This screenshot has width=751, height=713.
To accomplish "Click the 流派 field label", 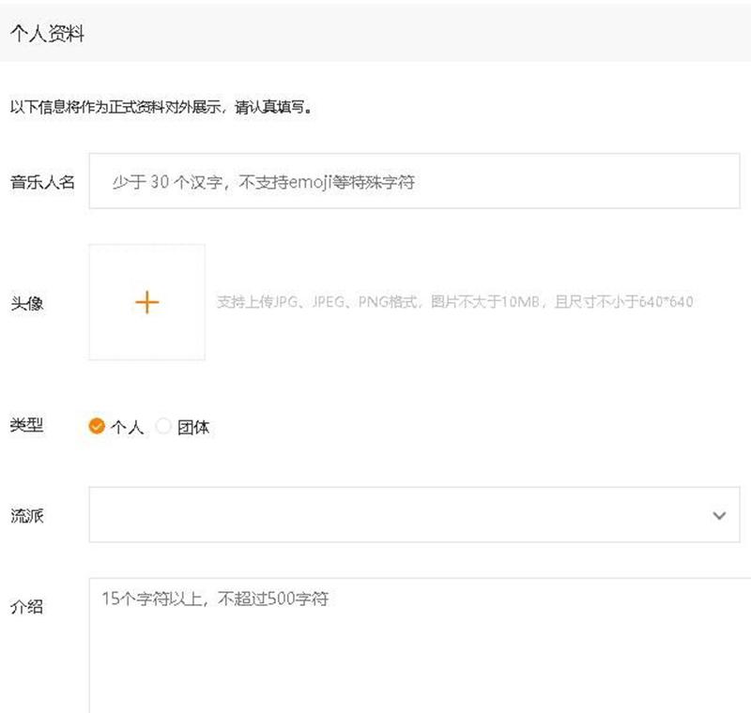I will 27,515.
